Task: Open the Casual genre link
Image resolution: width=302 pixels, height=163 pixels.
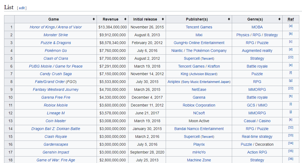Action: pos(250,121)
